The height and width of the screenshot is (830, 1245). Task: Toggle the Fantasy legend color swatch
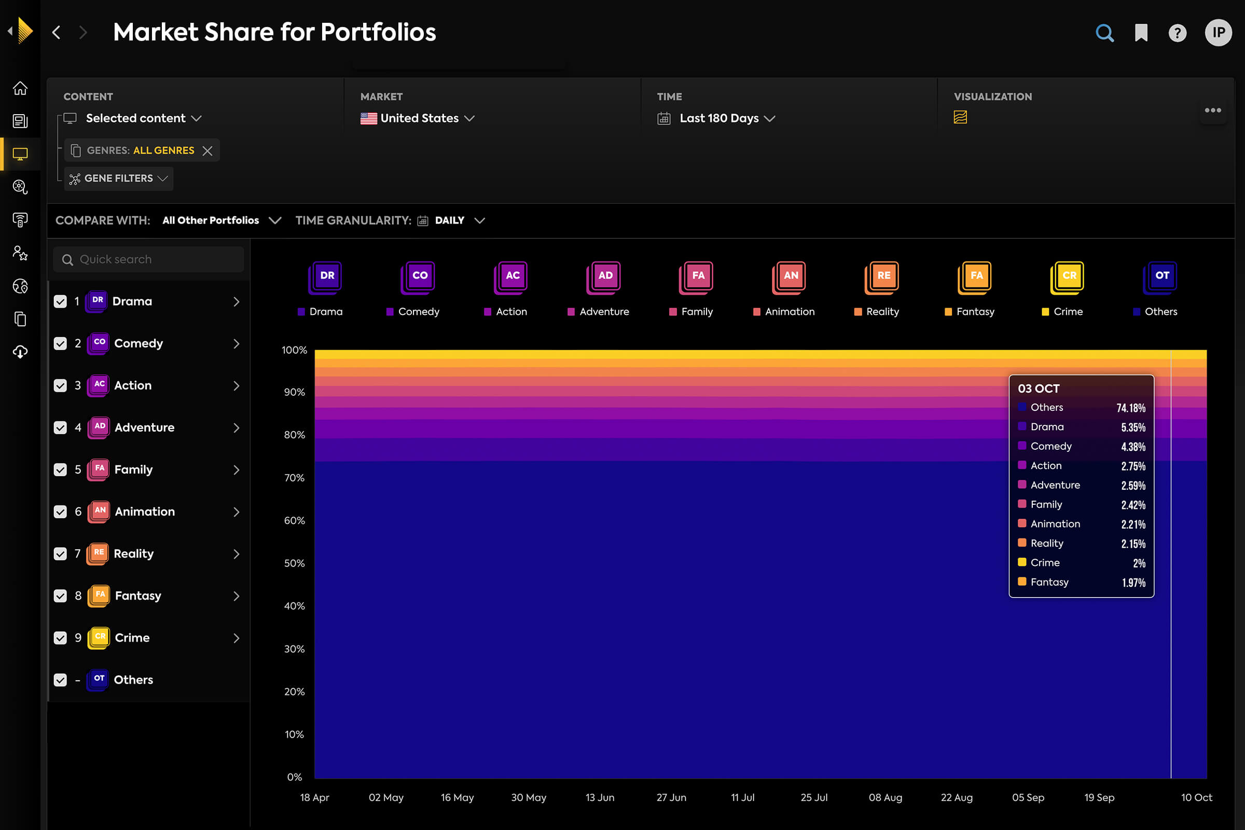click(948, 312)
